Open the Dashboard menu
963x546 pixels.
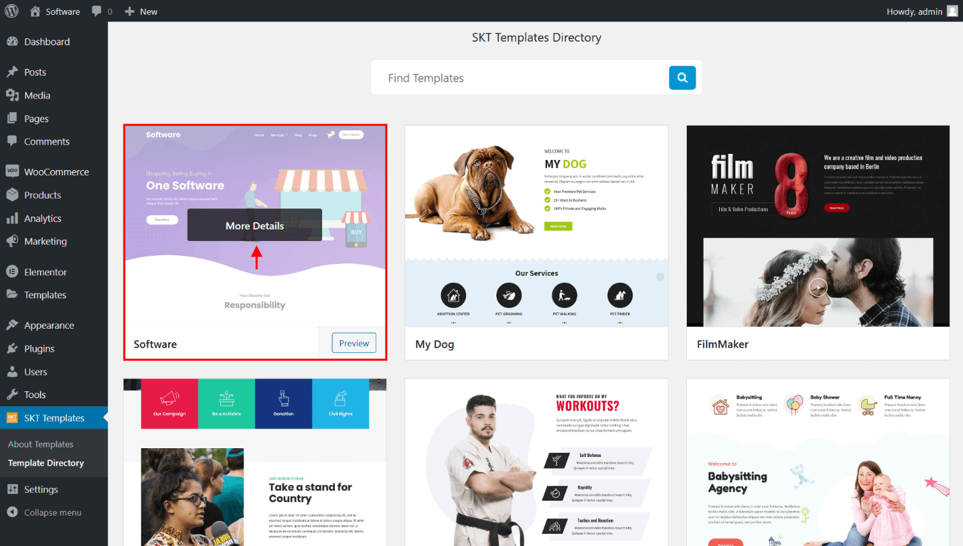[x=54, y=42]
